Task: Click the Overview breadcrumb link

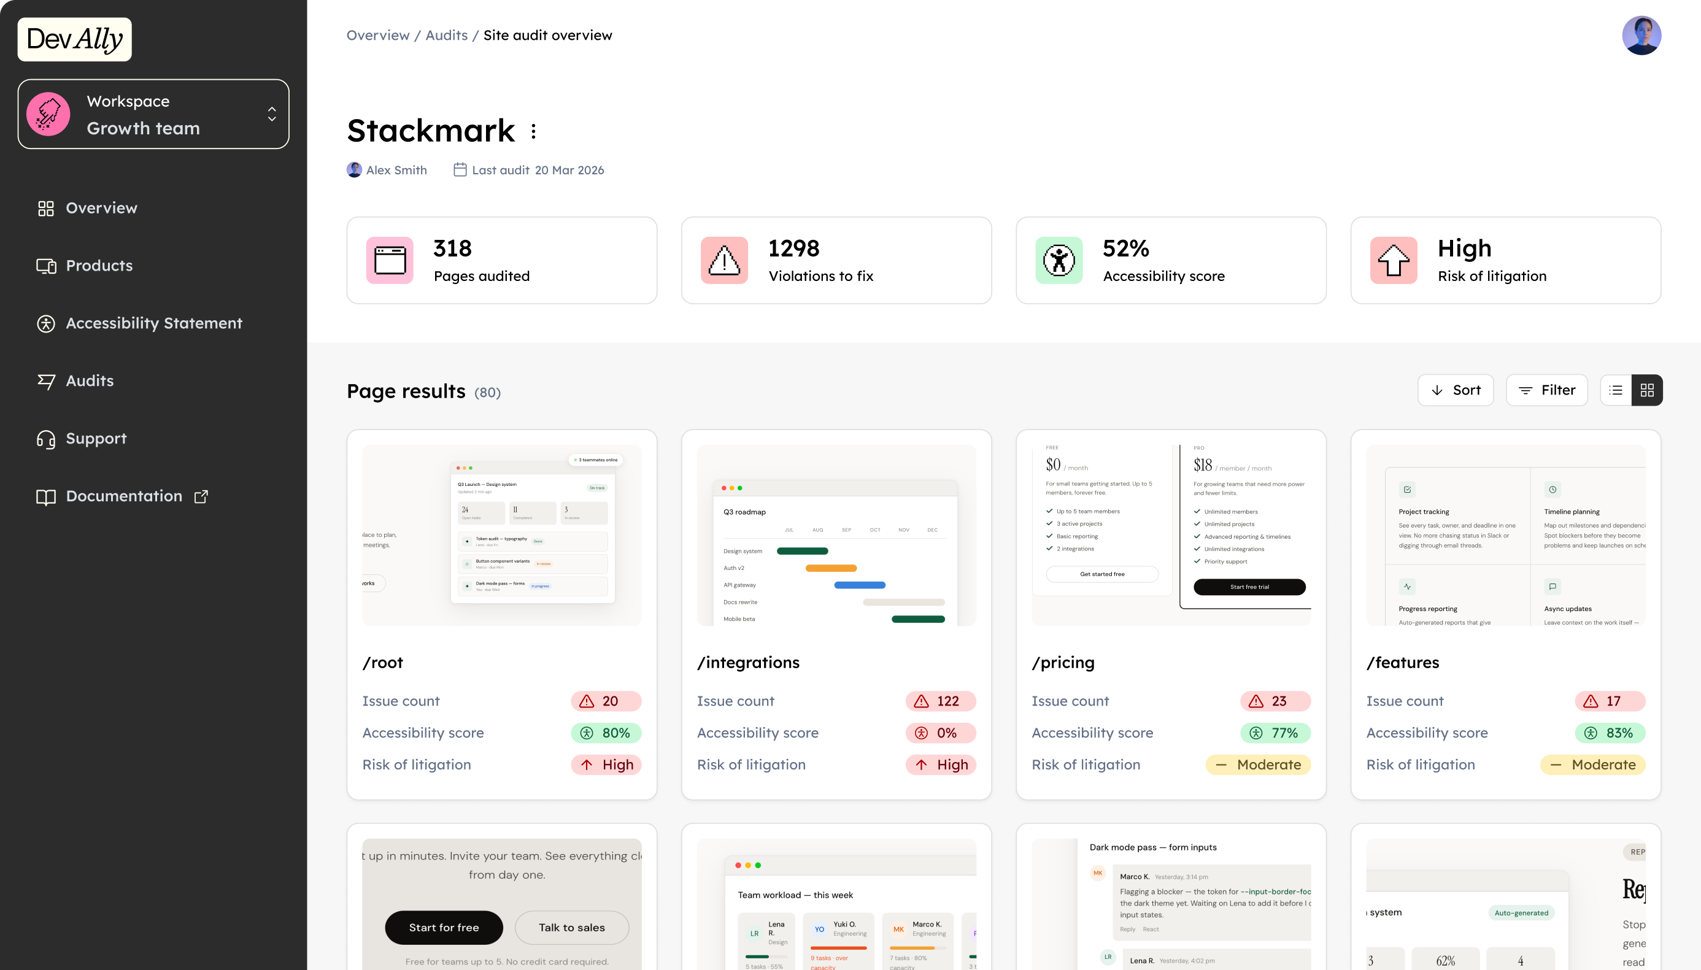Action: (378, 36)
